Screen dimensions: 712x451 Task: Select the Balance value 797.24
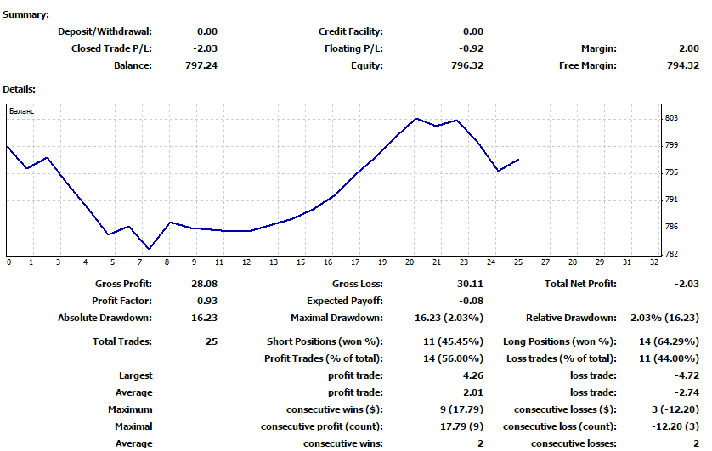click(202, 65)
